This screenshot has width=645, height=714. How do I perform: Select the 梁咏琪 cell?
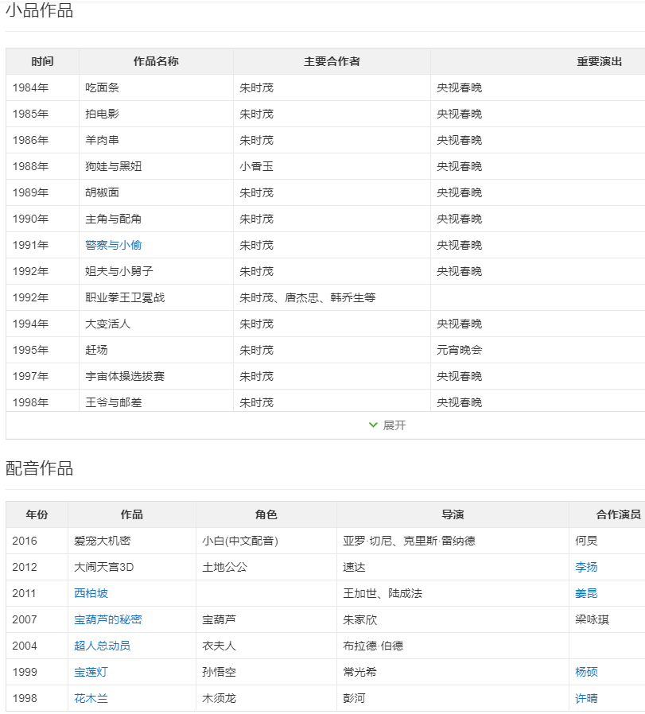(607, 619)
